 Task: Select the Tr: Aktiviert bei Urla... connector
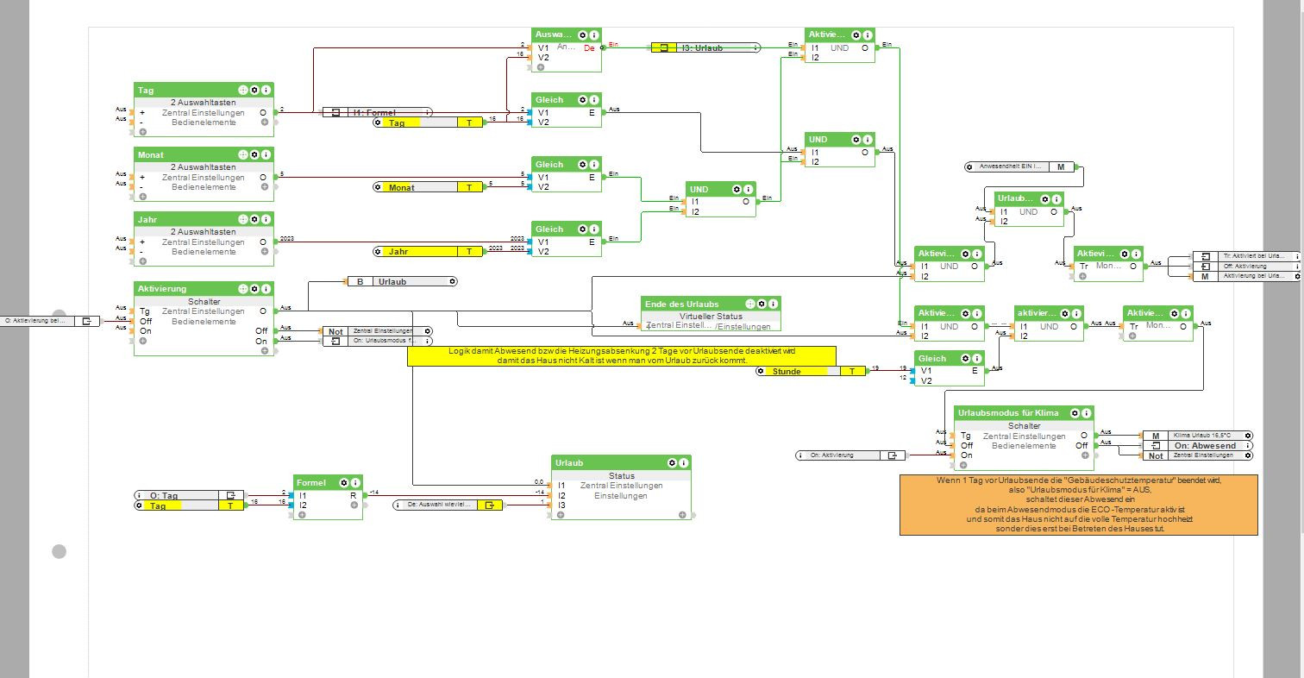click(1246, 256)
